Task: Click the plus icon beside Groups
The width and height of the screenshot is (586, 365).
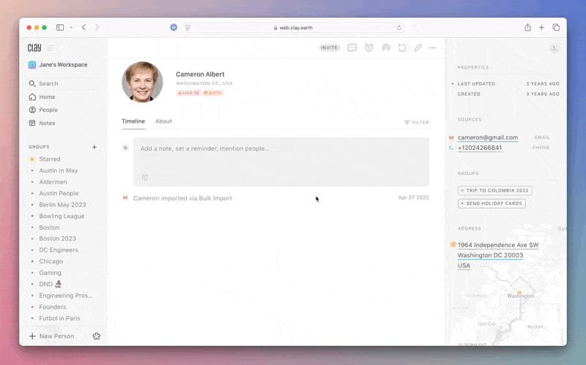Action: point(94,147)
